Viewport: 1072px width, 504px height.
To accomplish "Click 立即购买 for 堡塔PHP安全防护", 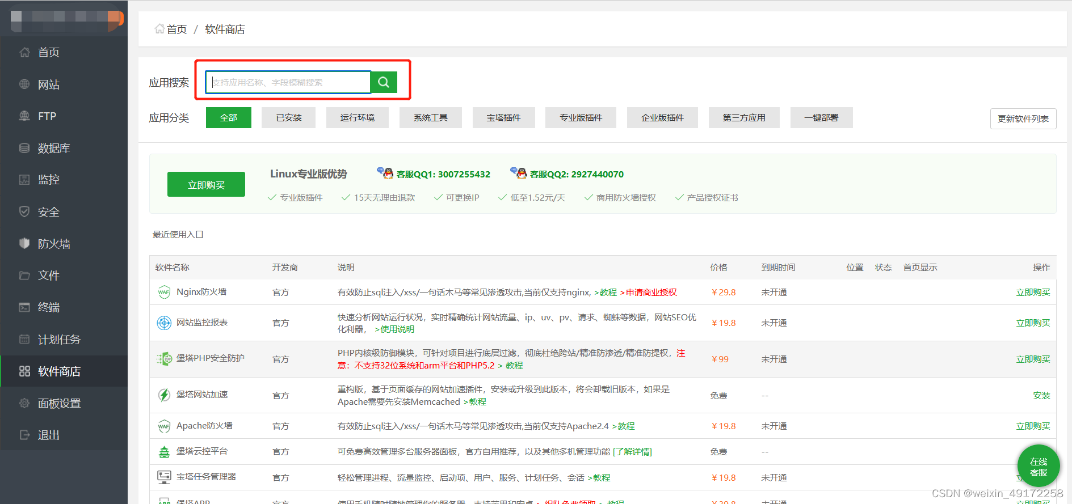I will click(1033, 359).
